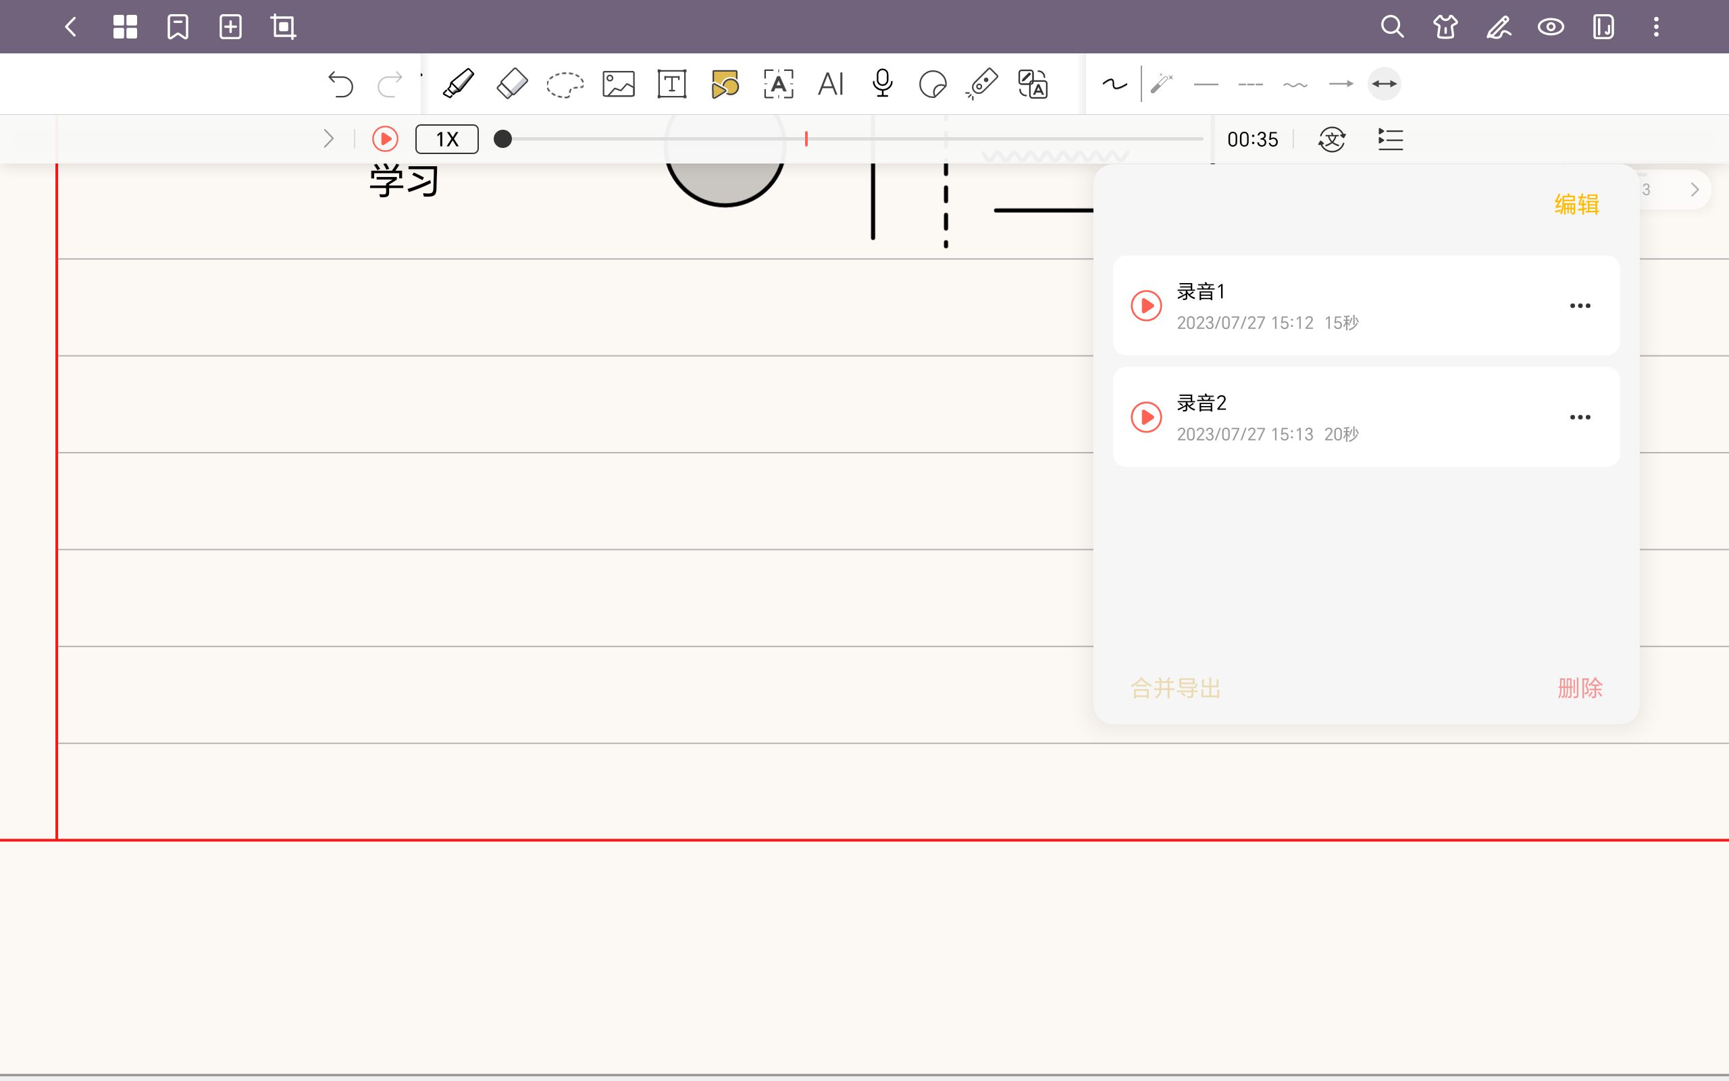
Task: Select the eraser tool
Action: [512, 84]
